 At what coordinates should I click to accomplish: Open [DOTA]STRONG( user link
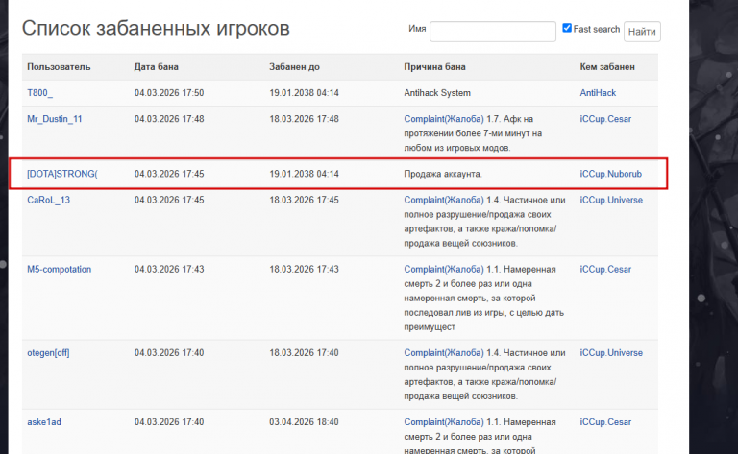pos(62,174)
